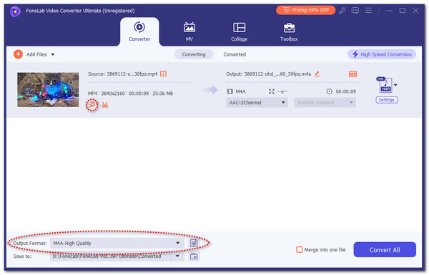This screenshot has height=275, width=429.
Task: Enable High Speed Conversion
Action: (382, 54)
